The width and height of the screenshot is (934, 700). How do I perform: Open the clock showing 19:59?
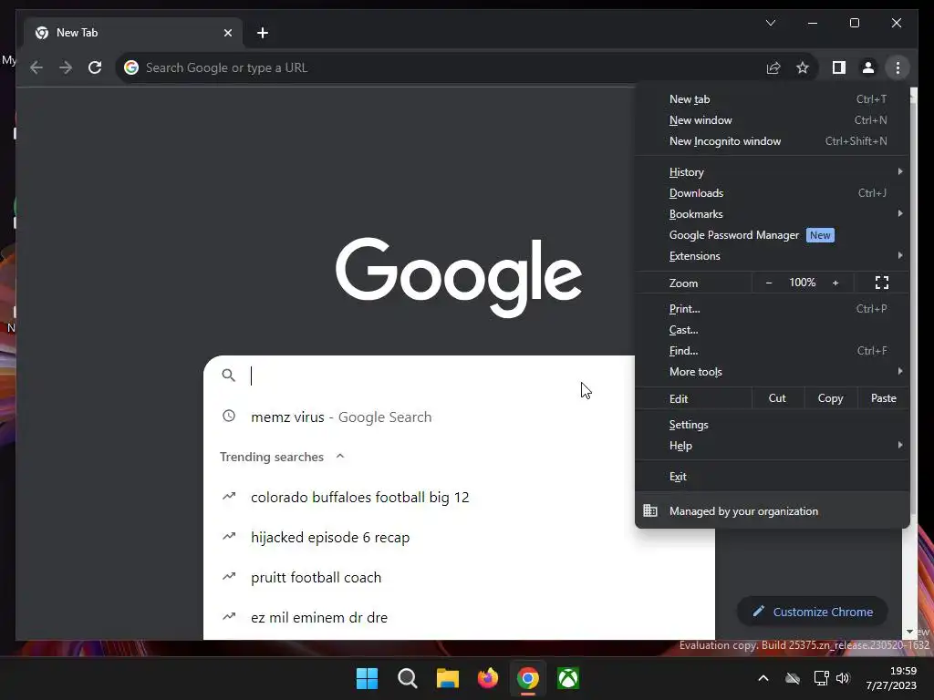click(x=891, y=678)
